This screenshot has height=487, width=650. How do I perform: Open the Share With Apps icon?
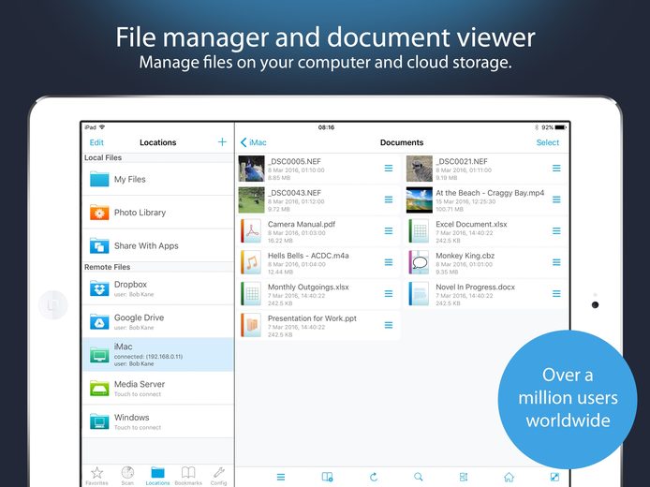(x=99, y=245)
